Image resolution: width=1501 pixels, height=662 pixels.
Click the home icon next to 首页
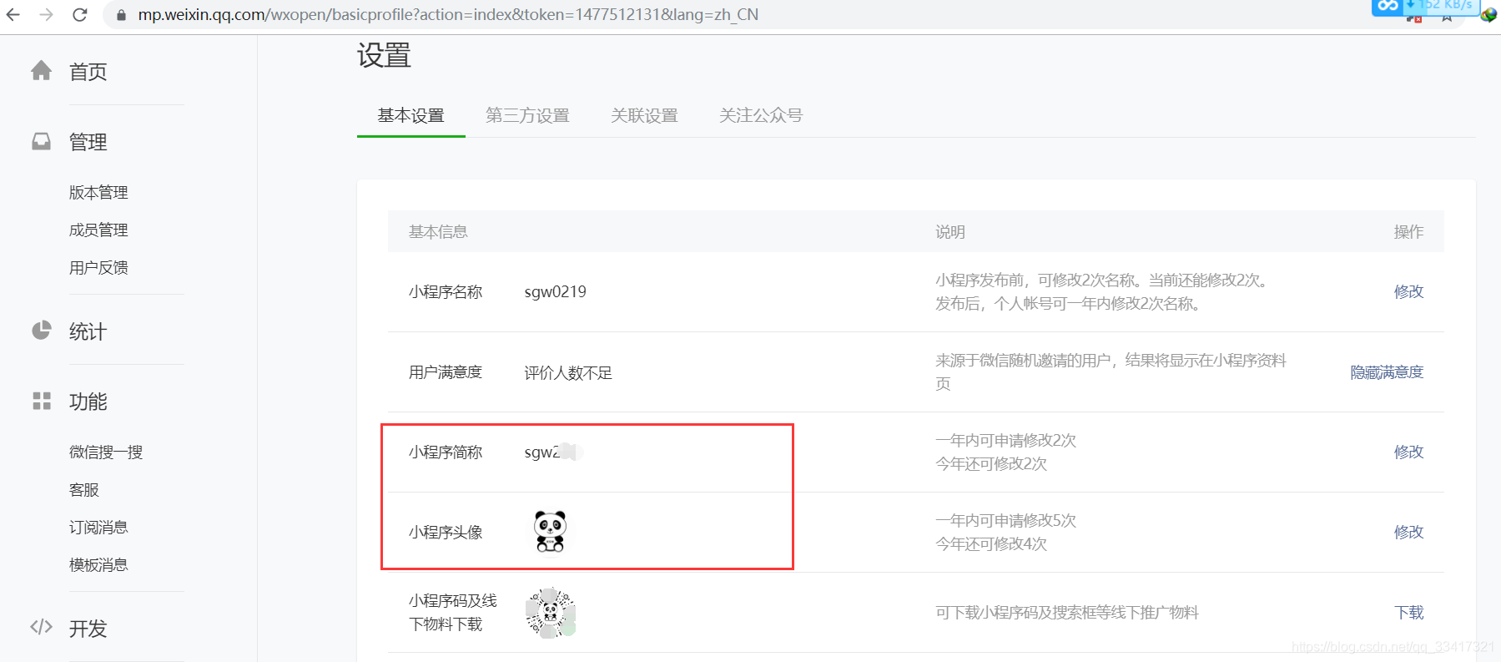(42, 71)
